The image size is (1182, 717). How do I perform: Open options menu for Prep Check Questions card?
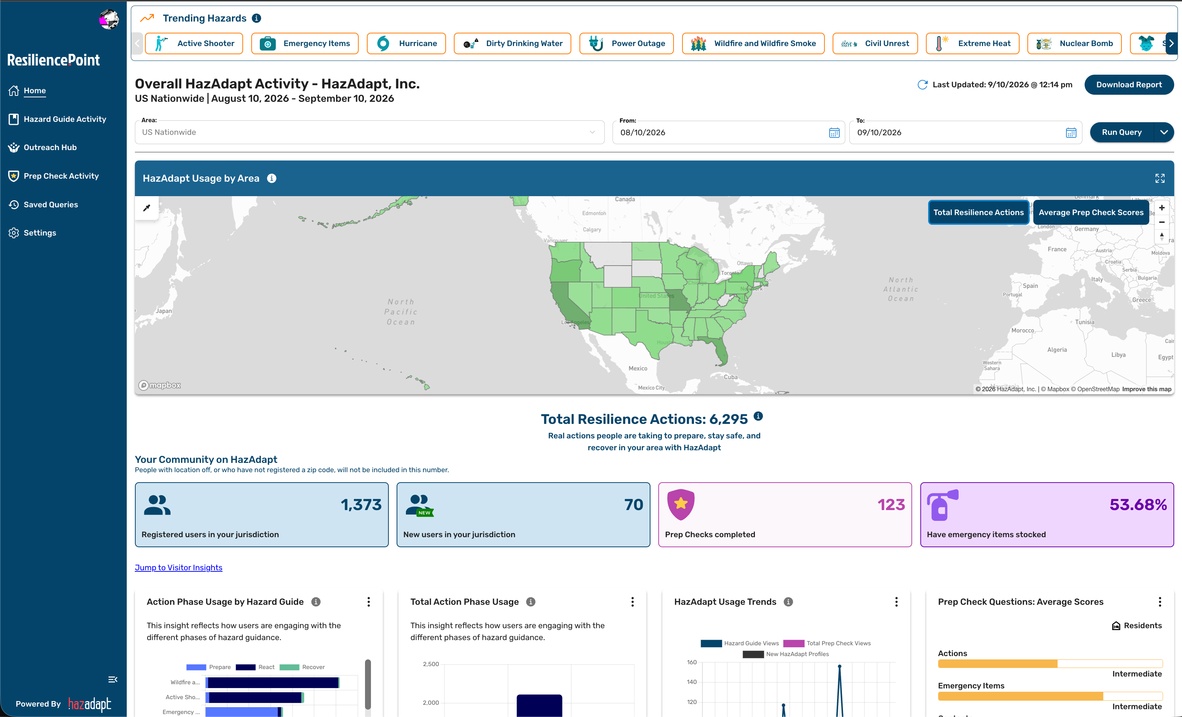[x=1159, y=602]
